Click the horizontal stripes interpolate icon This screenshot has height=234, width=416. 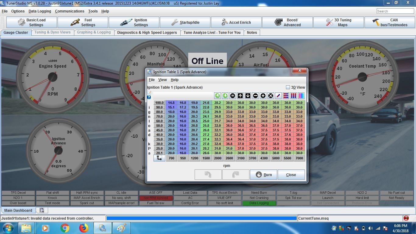[x=286, y=96]
